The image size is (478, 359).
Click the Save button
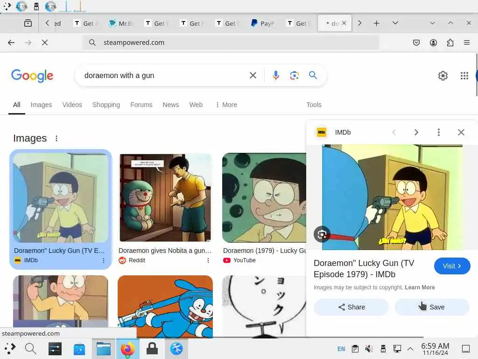(x=432, y=307)
